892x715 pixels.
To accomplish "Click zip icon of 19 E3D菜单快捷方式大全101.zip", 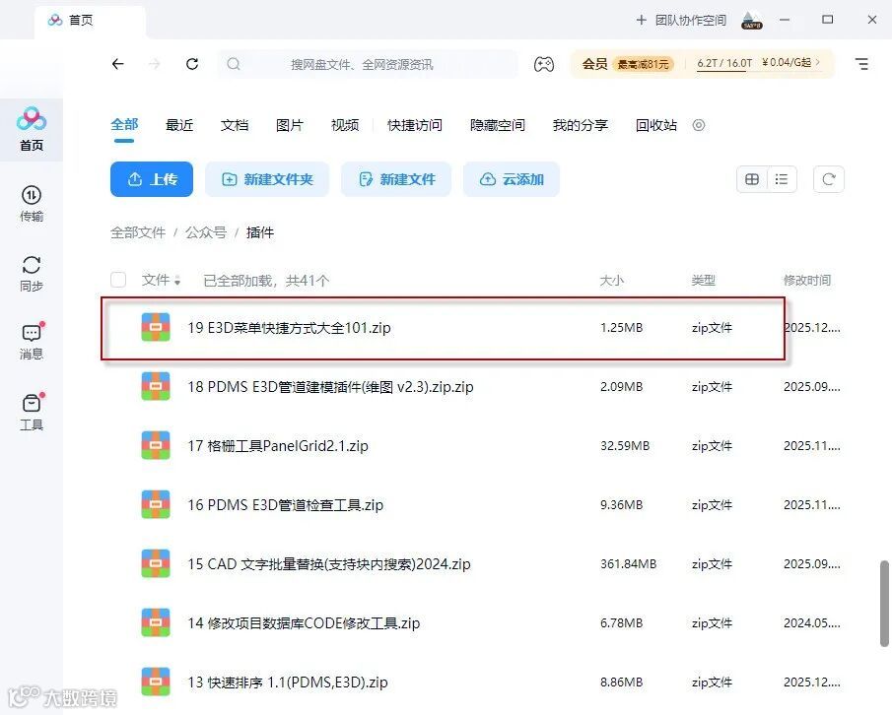I will tap(156, 327).
